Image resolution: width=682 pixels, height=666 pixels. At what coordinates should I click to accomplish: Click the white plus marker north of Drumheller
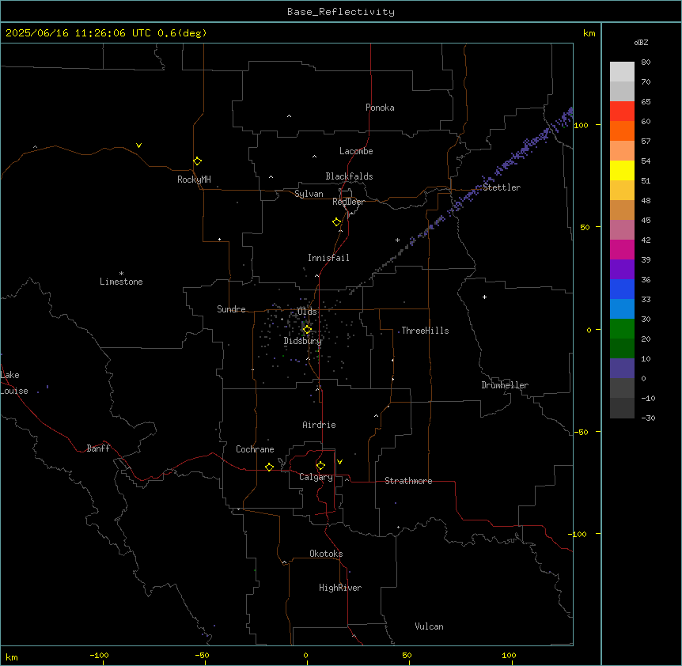coord(484,297)
